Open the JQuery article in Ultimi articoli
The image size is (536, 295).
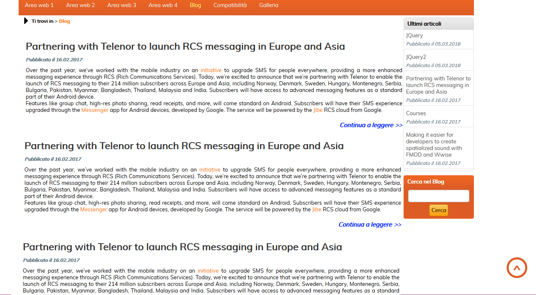pyautogui.click(x=414, y=36)
